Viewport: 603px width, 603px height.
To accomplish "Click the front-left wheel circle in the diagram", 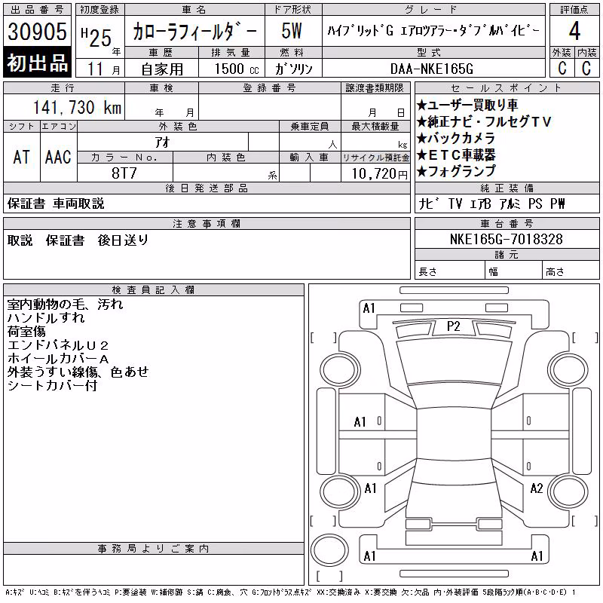I will (340, 370).
